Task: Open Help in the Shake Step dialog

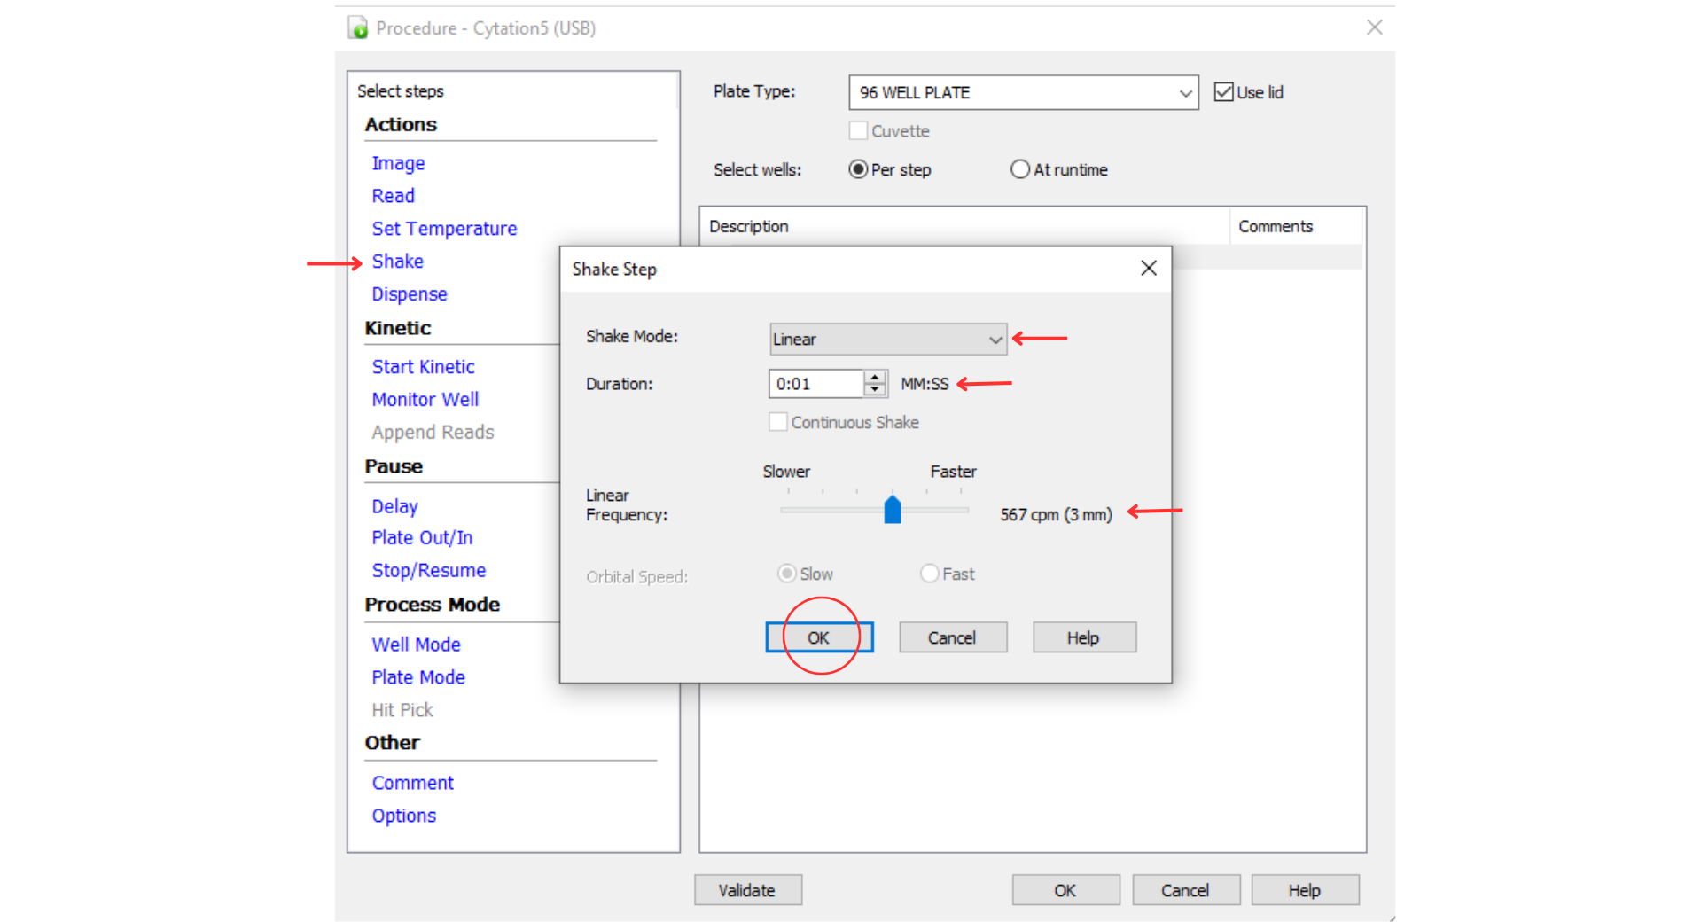Action: click(x=1083, y=637)
